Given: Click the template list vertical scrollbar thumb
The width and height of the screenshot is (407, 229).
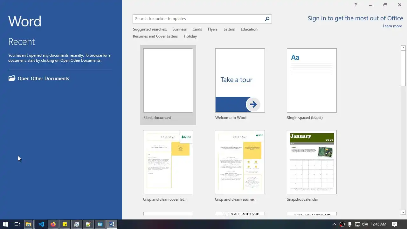Looking at the screenshot, I should click(x=403, y=68).
